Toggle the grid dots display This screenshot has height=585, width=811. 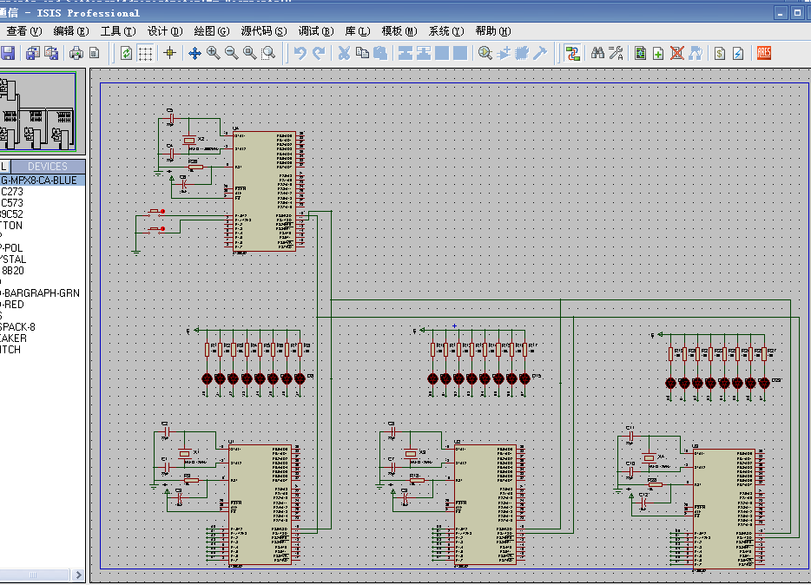tap(145, 53)
